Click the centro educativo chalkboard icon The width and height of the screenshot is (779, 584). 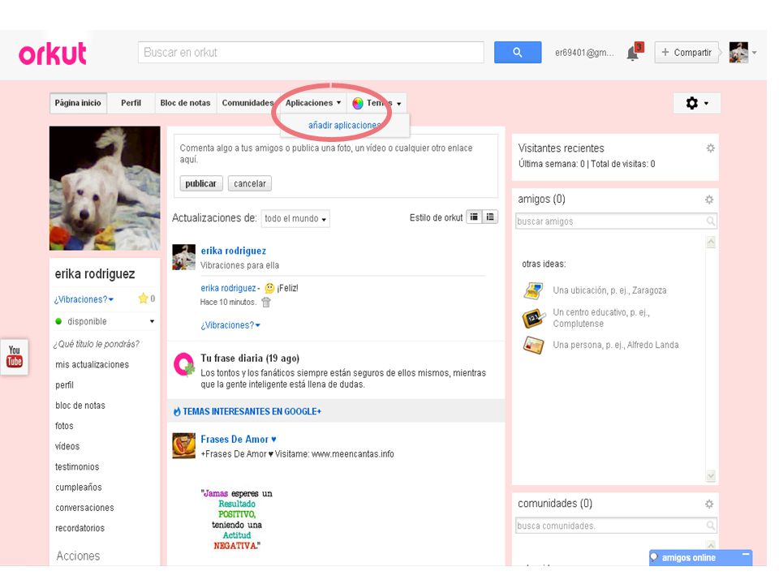click(534, 318)
